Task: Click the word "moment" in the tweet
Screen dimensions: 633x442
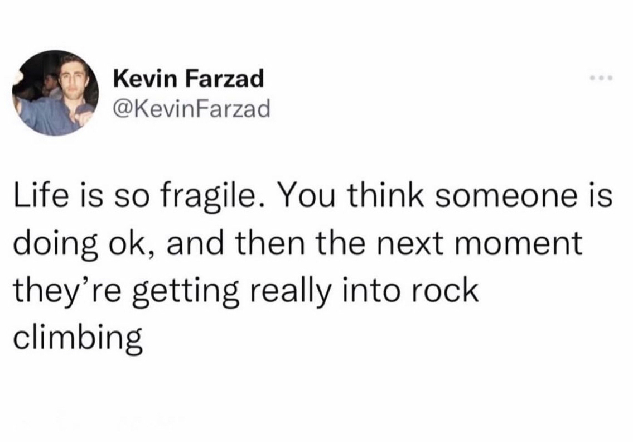Action: coord(520,246)
